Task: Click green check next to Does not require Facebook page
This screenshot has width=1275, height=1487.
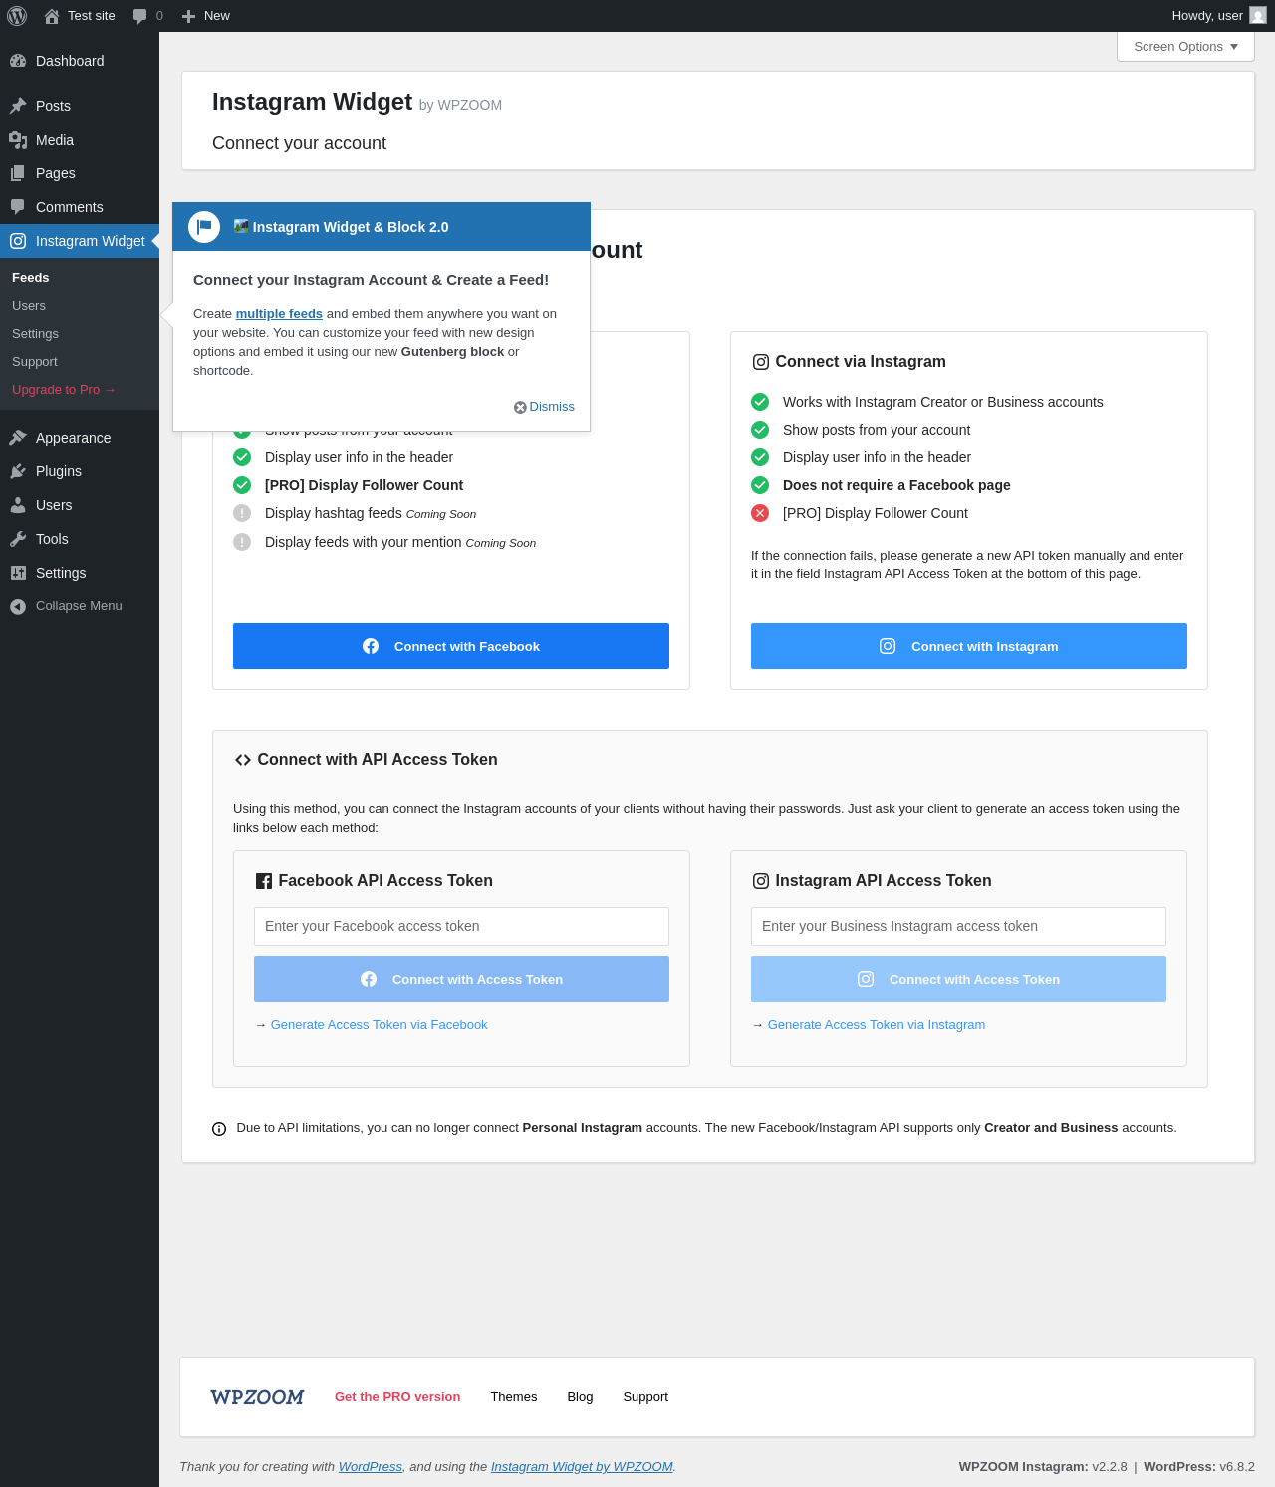Action: (x=760, y=485)
